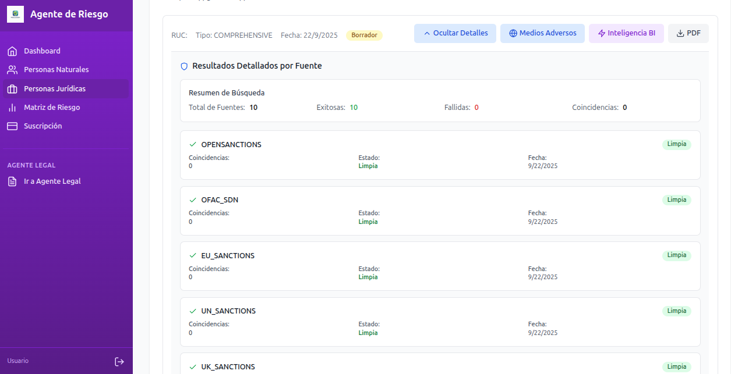Open Personas Naturales menu item

point(56,70)
